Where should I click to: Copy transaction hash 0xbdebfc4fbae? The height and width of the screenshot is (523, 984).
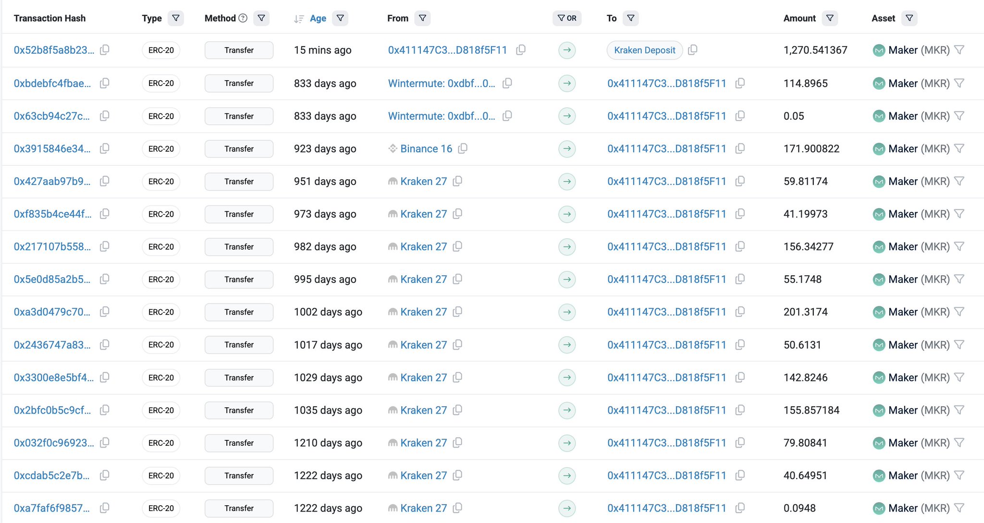105,83
